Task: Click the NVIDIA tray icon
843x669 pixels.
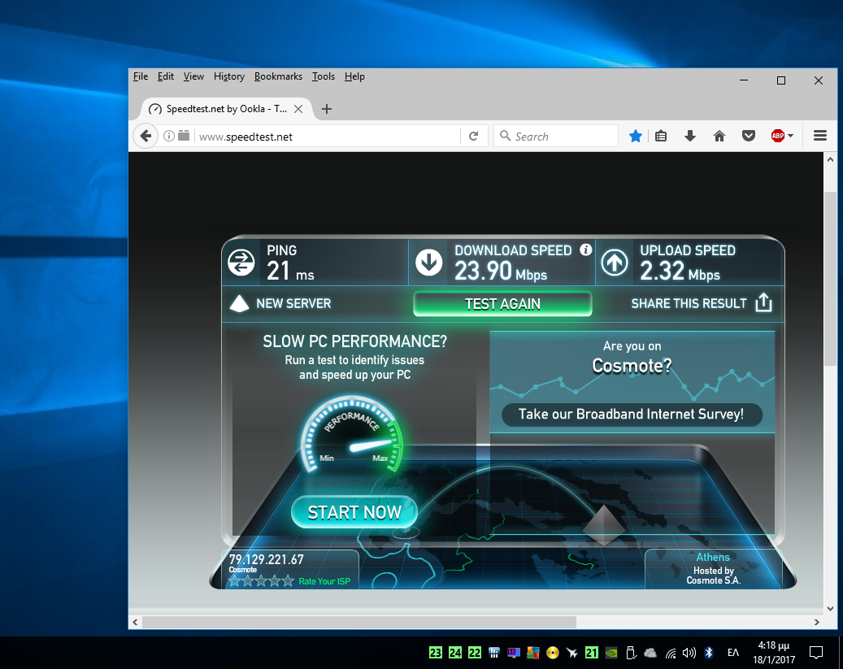Action: (x=611, y=653)
